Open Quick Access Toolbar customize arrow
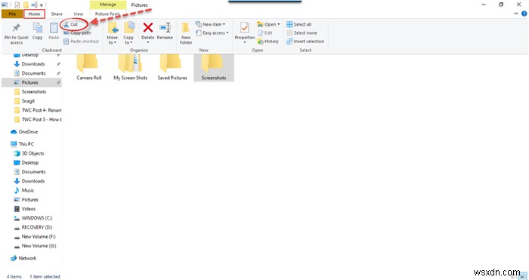The height and width of the screenshot is (280, 529). 42,5
